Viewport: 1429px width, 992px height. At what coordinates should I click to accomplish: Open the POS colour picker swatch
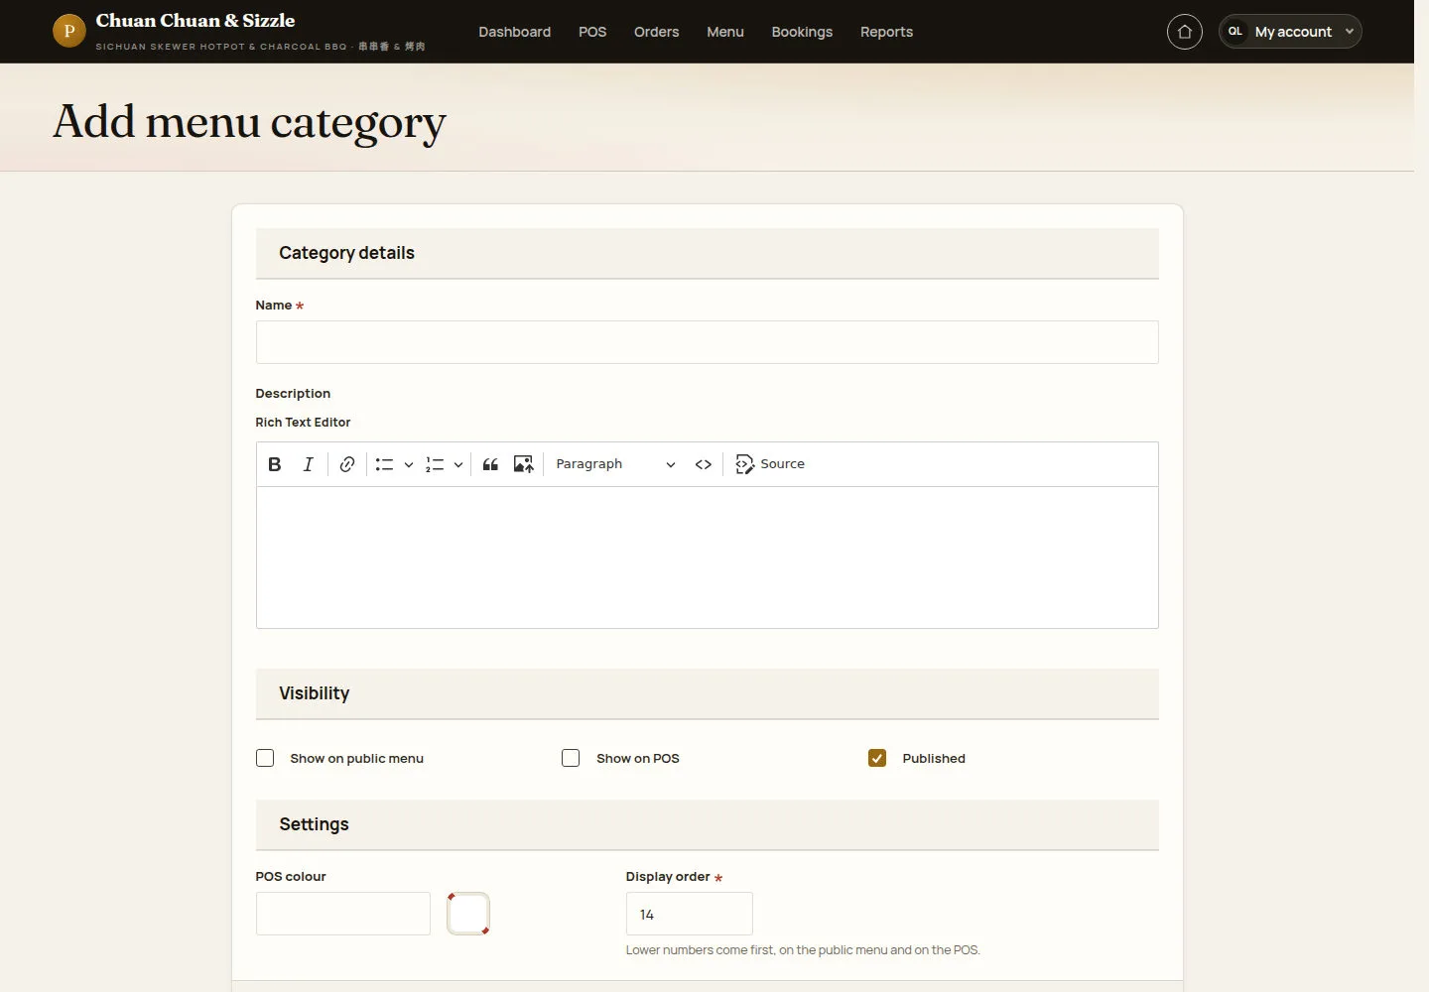coord(468,914)
